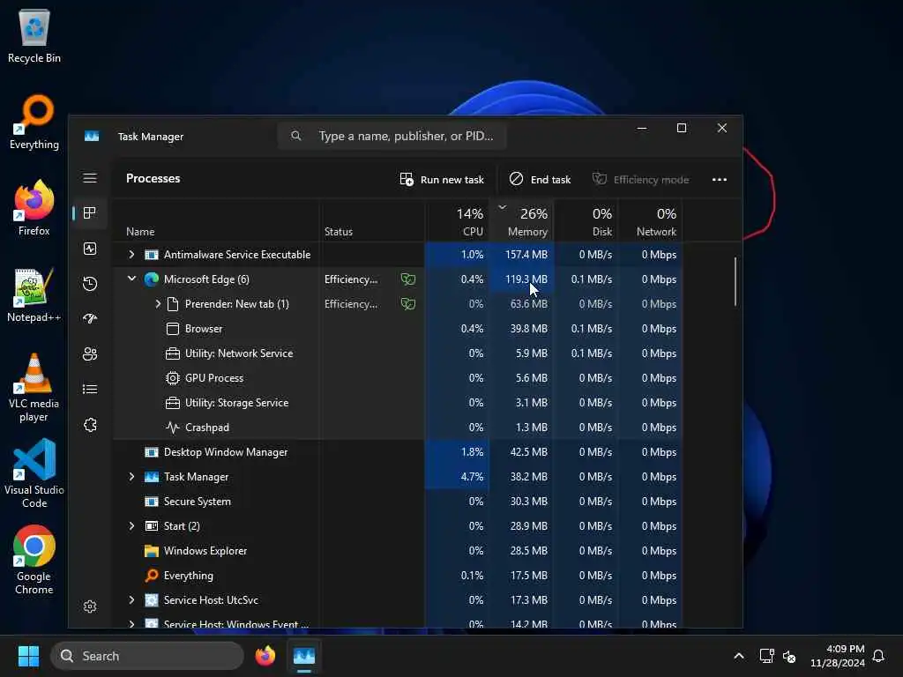Click the Windows Start button on taskbar
Image resolution: width=903 pixels, height=677 pixels.
coord(28,656)
